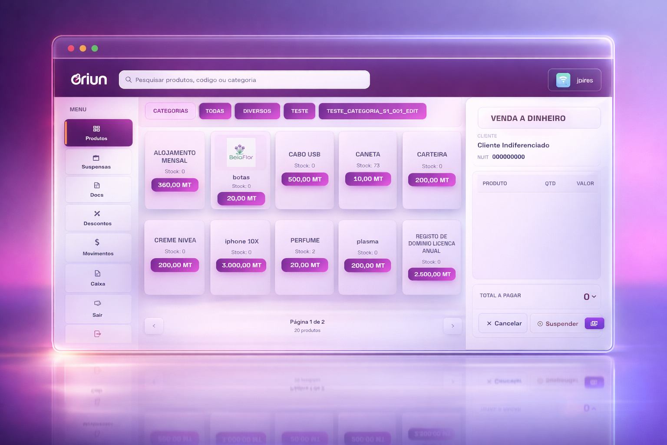Open the Produtos menu item
667x445 pixels.
pos(99,133)
